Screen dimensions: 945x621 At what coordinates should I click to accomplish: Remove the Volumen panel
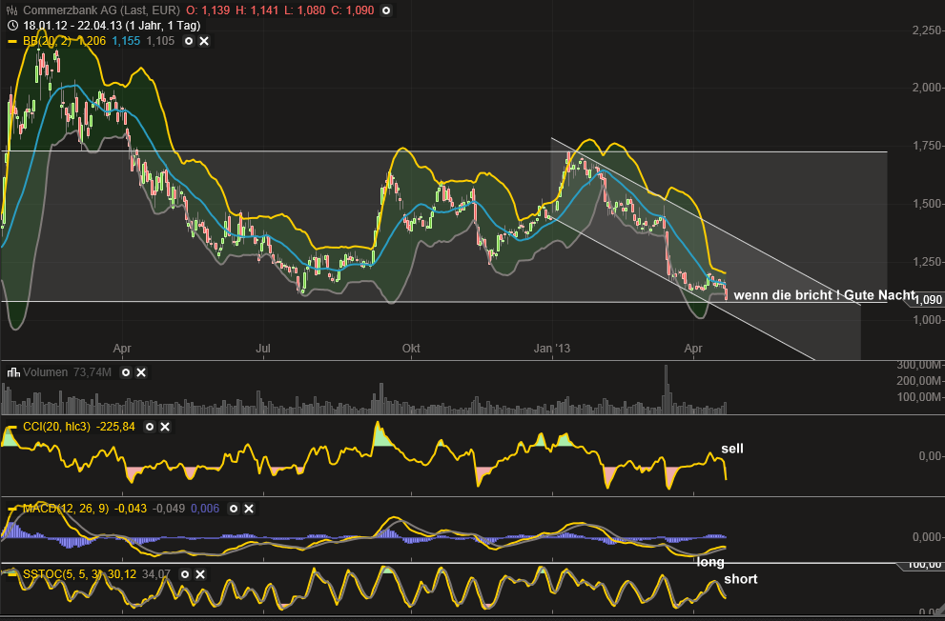click(141, 372)
